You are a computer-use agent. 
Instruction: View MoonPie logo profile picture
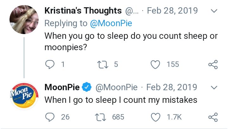click(x=24, y=96)
